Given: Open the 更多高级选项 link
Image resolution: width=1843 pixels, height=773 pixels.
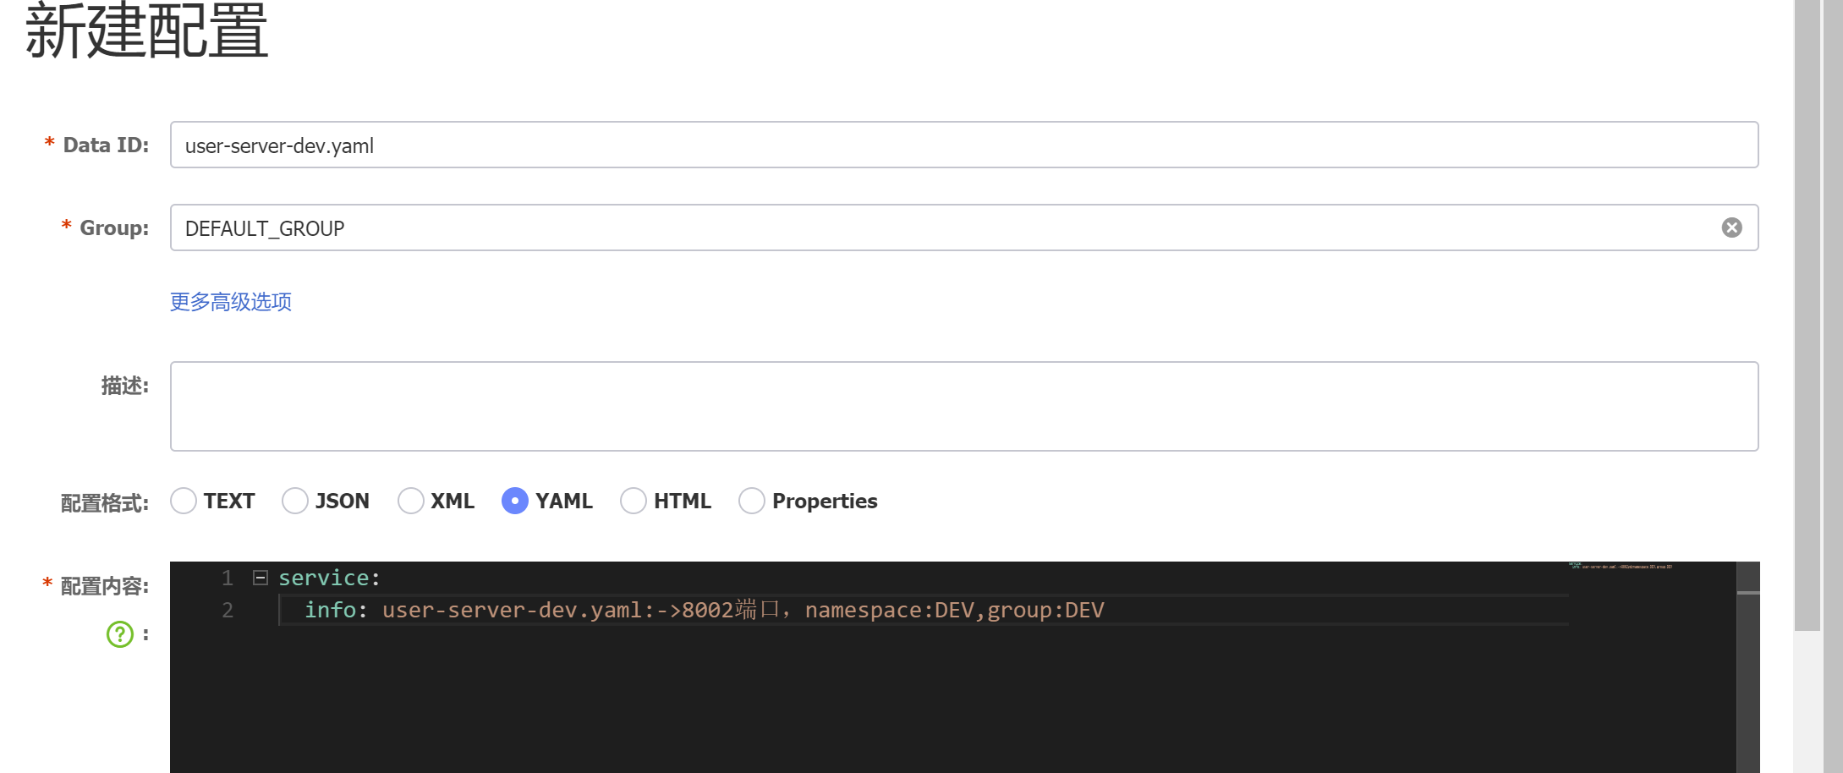Looking at the screenshot, I should (x=231, y=302).
